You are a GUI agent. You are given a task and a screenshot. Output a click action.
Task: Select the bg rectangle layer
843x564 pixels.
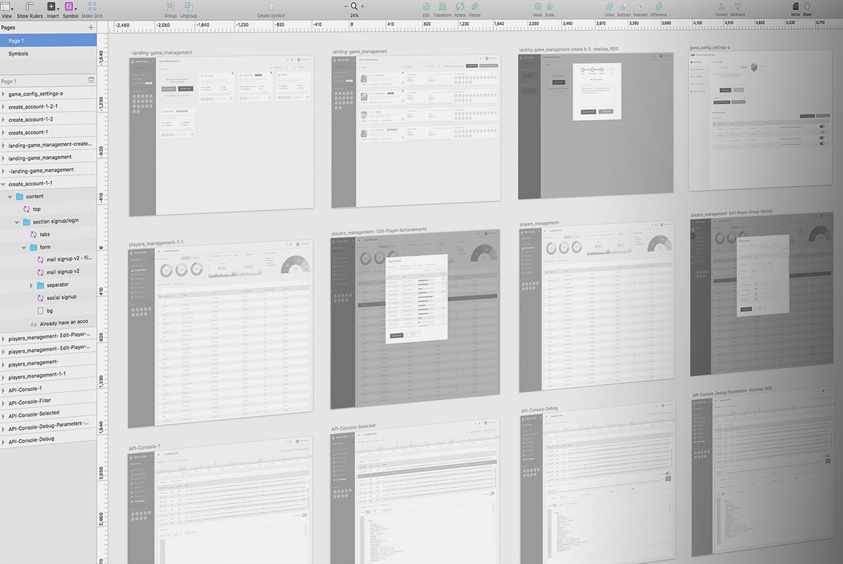click(x=50, y=310)
